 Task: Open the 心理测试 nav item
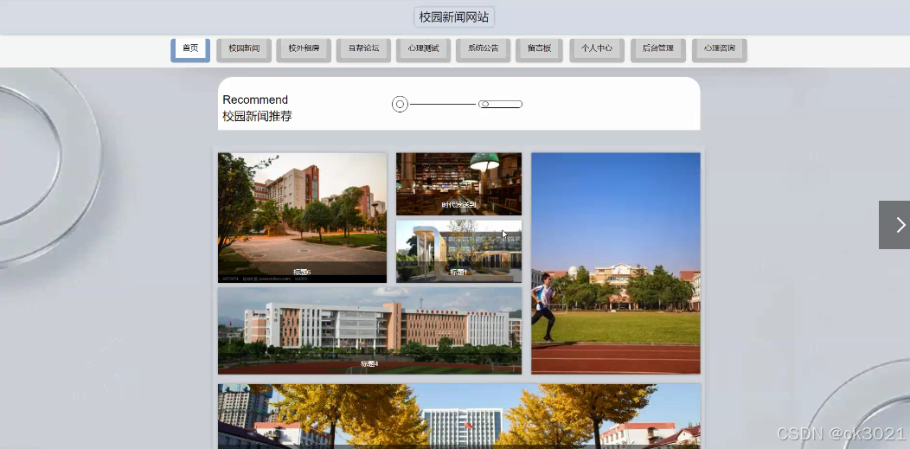pyautogui.click(x=423, y=49)
